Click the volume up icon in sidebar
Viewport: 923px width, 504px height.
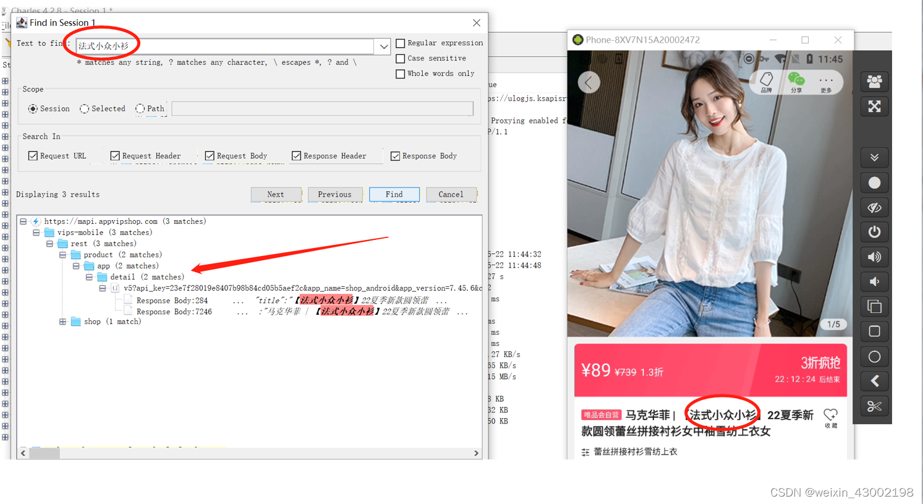pos(874,257)
